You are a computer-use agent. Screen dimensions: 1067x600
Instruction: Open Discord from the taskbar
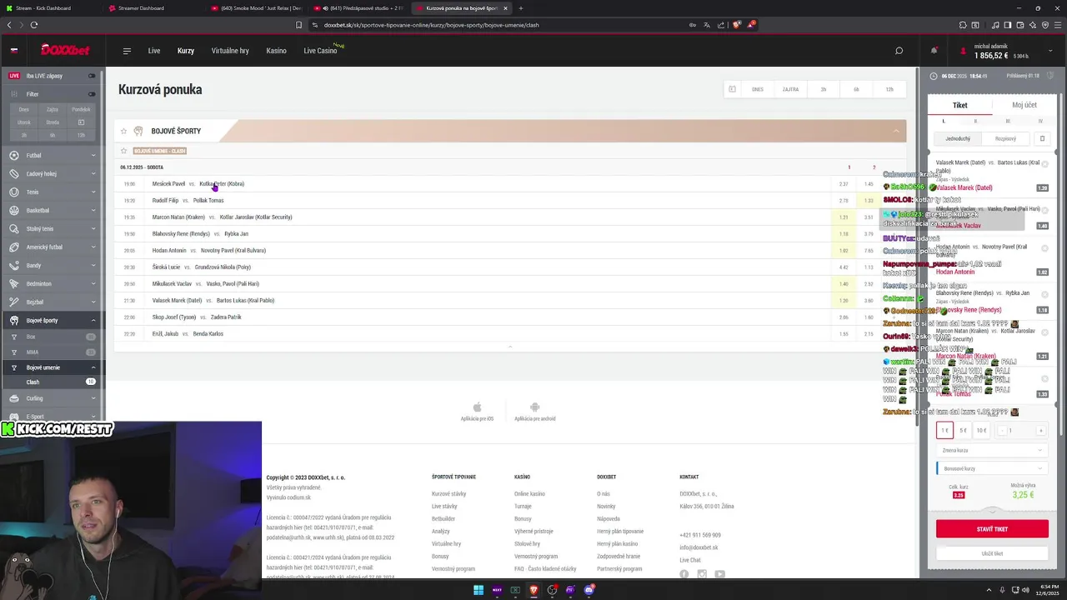click(x=589, y=590)
